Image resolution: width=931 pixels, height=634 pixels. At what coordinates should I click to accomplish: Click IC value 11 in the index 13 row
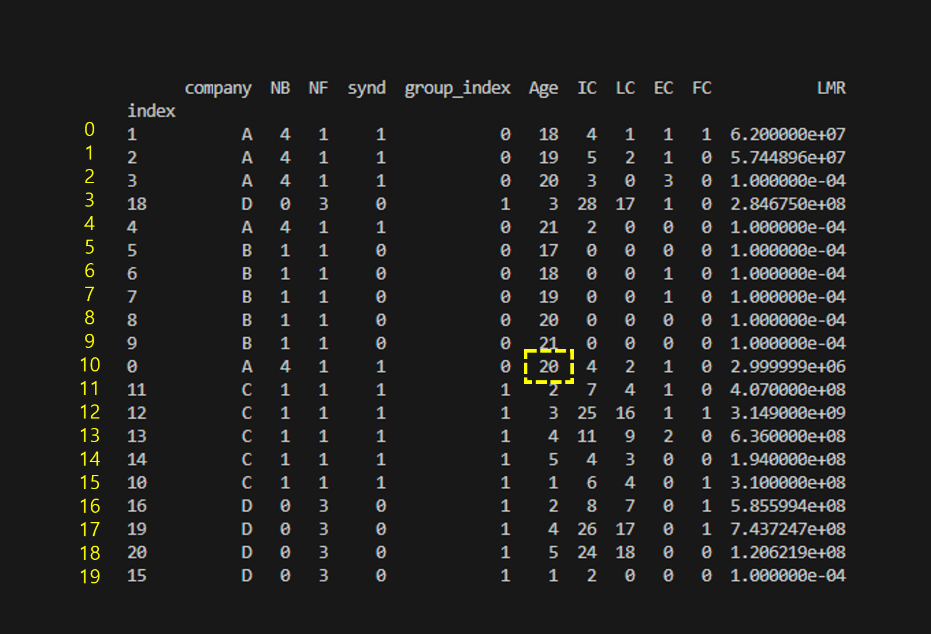coord(587,436)
